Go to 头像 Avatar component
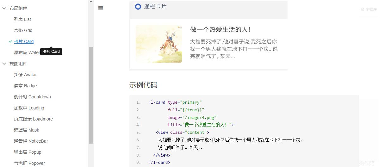Viewport: 384px width, 167px height. coord(25,75)
